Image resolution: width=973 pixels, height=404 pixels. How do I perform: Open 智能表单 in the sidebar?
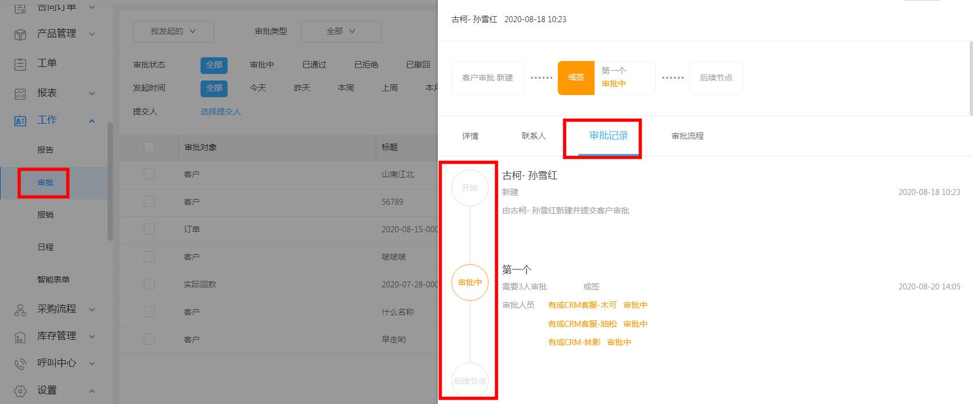pyautogui.click(x=54, y=280)
